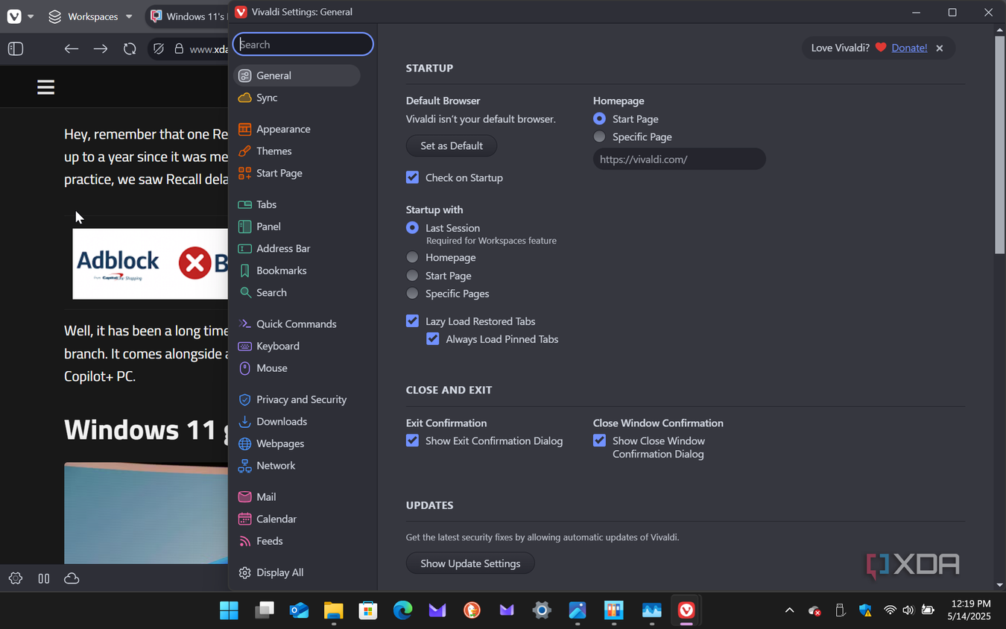1006x629 pixels.
Task: Open Microsoft Edge from the taskbar
Action: 402,611
